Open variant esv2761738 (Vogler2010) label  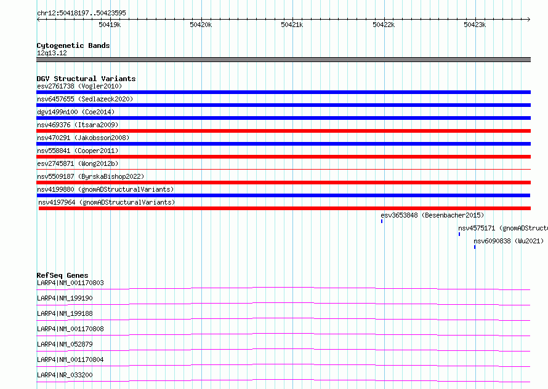(x=79, y=86)
